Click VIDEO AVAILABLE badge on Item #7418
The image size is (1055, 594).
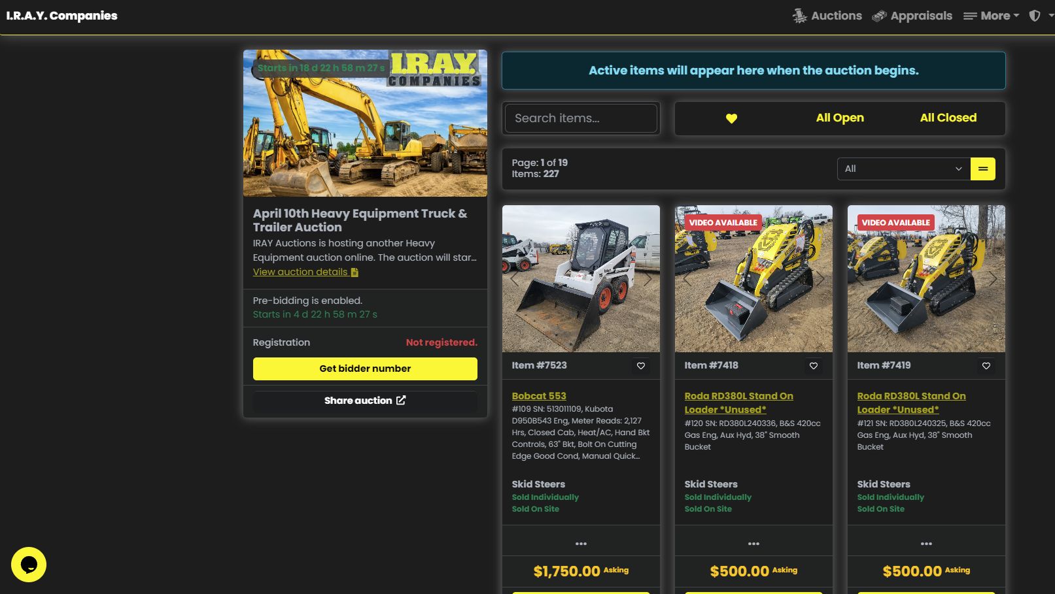click(x=723, y=223)
